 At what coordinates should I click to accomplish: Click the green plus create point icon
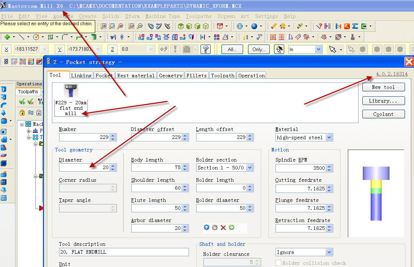(7, 37)
